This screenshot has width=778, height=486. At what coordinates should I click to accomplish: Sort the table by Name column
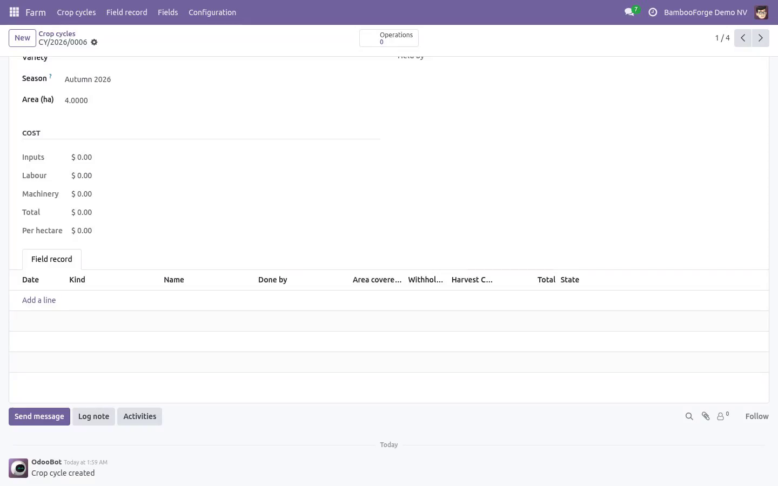[174, 280]
